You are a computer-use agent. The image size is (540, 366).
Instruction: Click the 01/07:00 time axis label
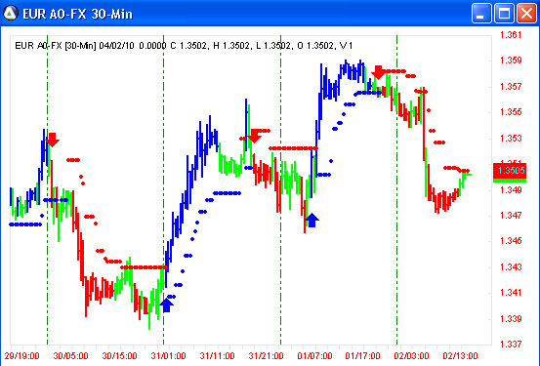click(314, 355)
